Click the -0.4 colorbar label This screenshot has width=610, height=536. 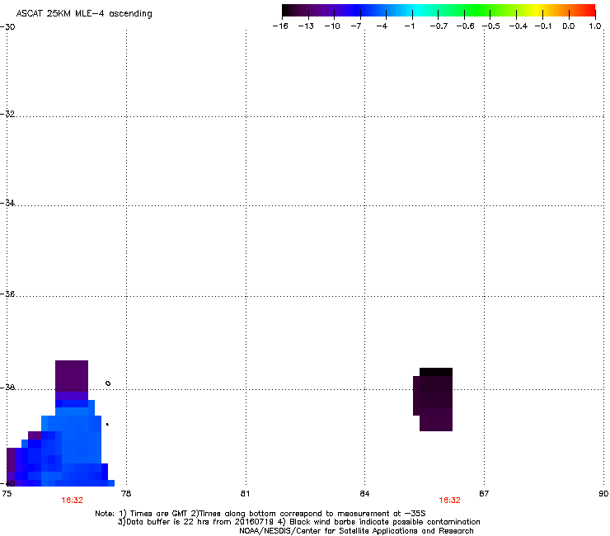point(518,26)
